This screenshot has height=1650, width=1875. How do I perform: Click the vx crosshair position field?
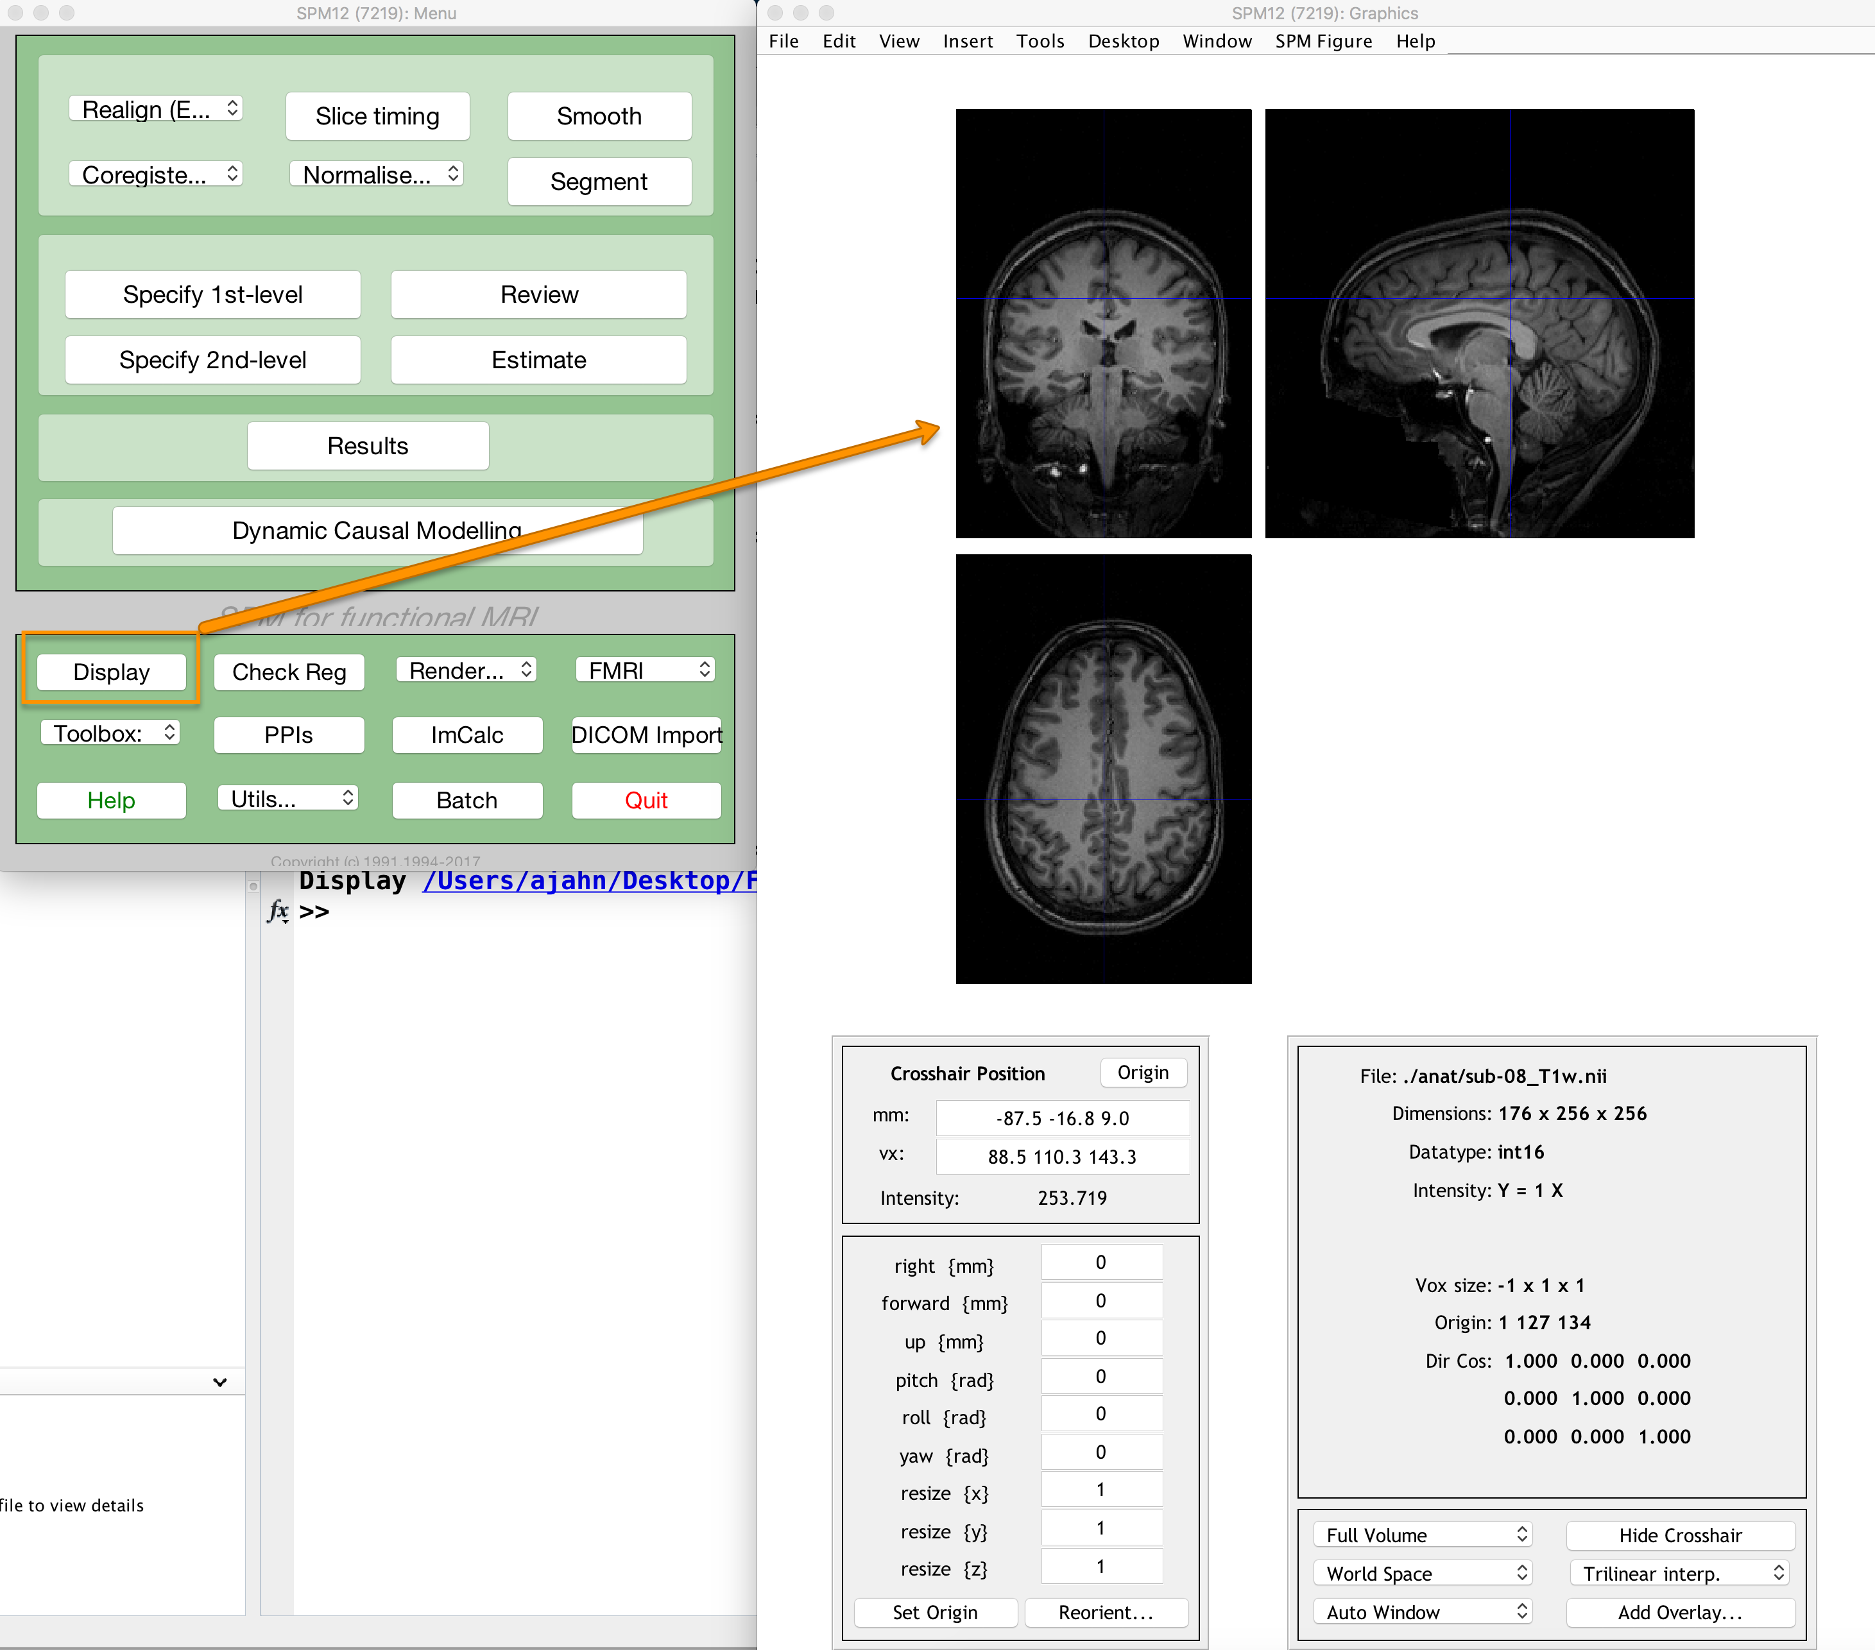[1062, 1157]
